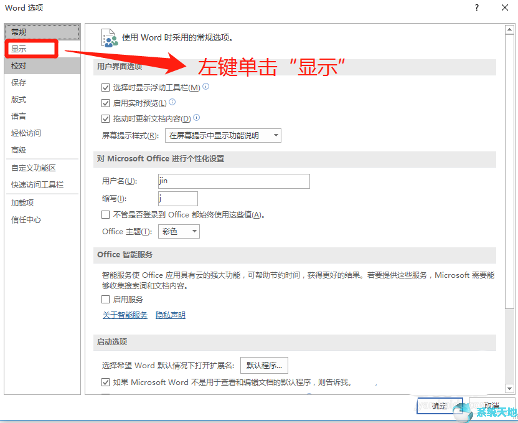Open the 屏幕提示样式 dropdown
This screenshot has width=518, height=423.
pos(223,135)
